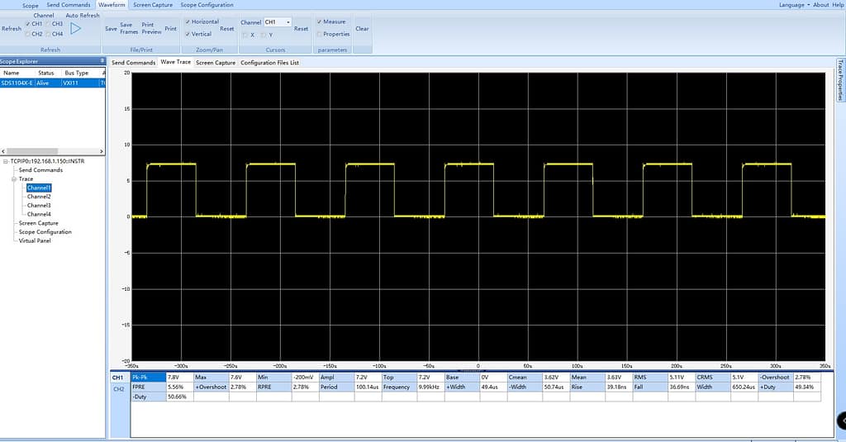Clear the measurement parameters
Viewport: 846px width, 442px height.
pos(362,28)
